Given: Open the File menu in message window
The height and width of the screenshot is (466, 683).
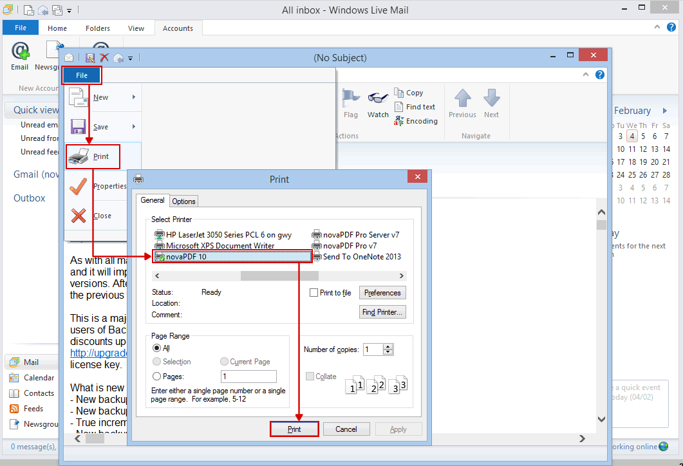Looking at the screenshot, I should coord(82,75).
